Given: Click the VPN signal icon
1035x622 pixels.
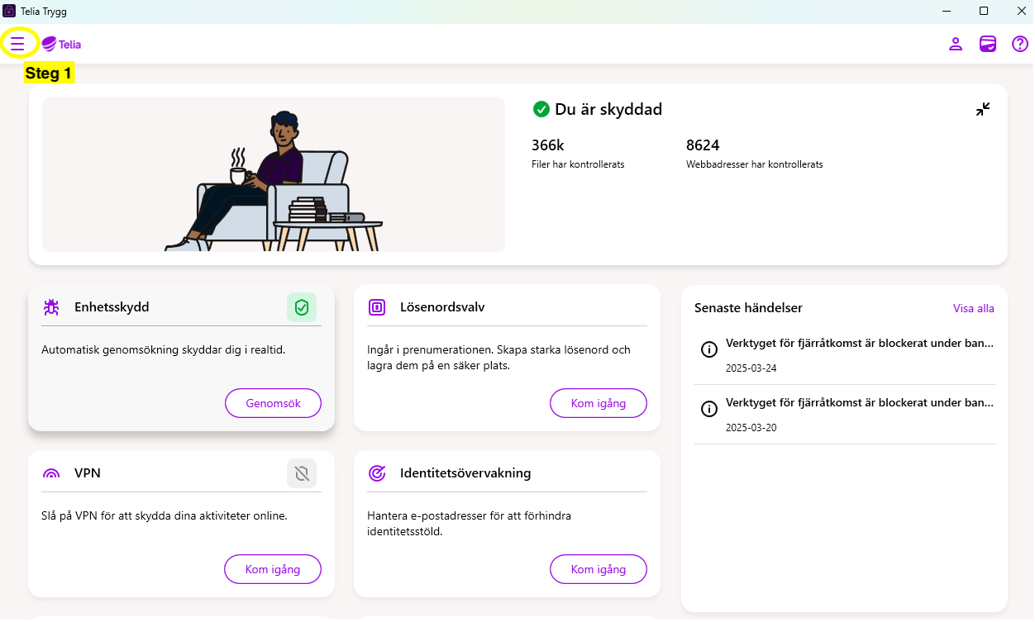Looking at the screenshot, I should (51, 474).
